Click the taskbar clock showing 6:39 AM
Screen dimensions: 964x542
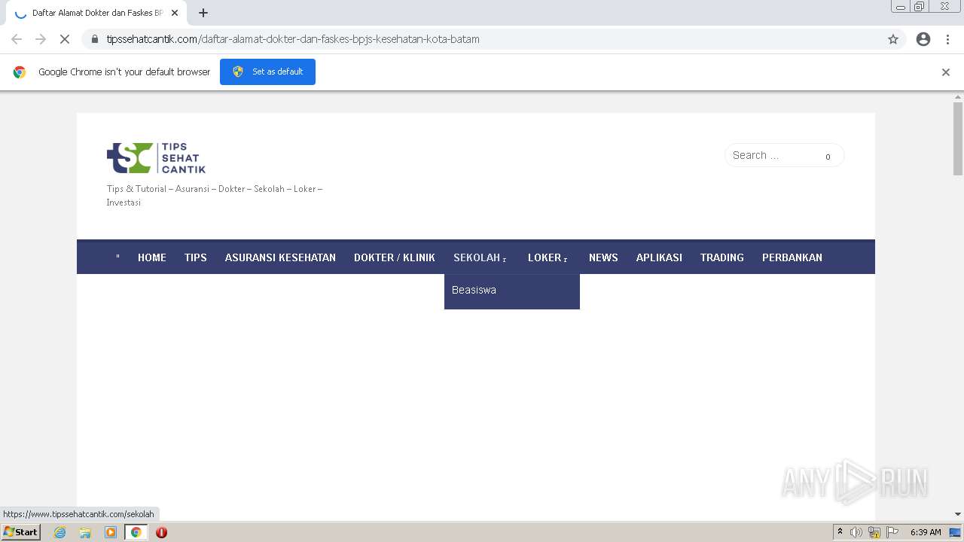pos(926,532)
